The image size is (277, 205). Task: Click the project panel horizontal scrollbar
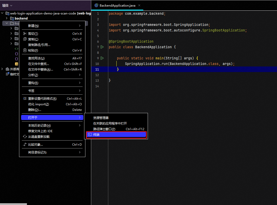click(x=13, y=204)
